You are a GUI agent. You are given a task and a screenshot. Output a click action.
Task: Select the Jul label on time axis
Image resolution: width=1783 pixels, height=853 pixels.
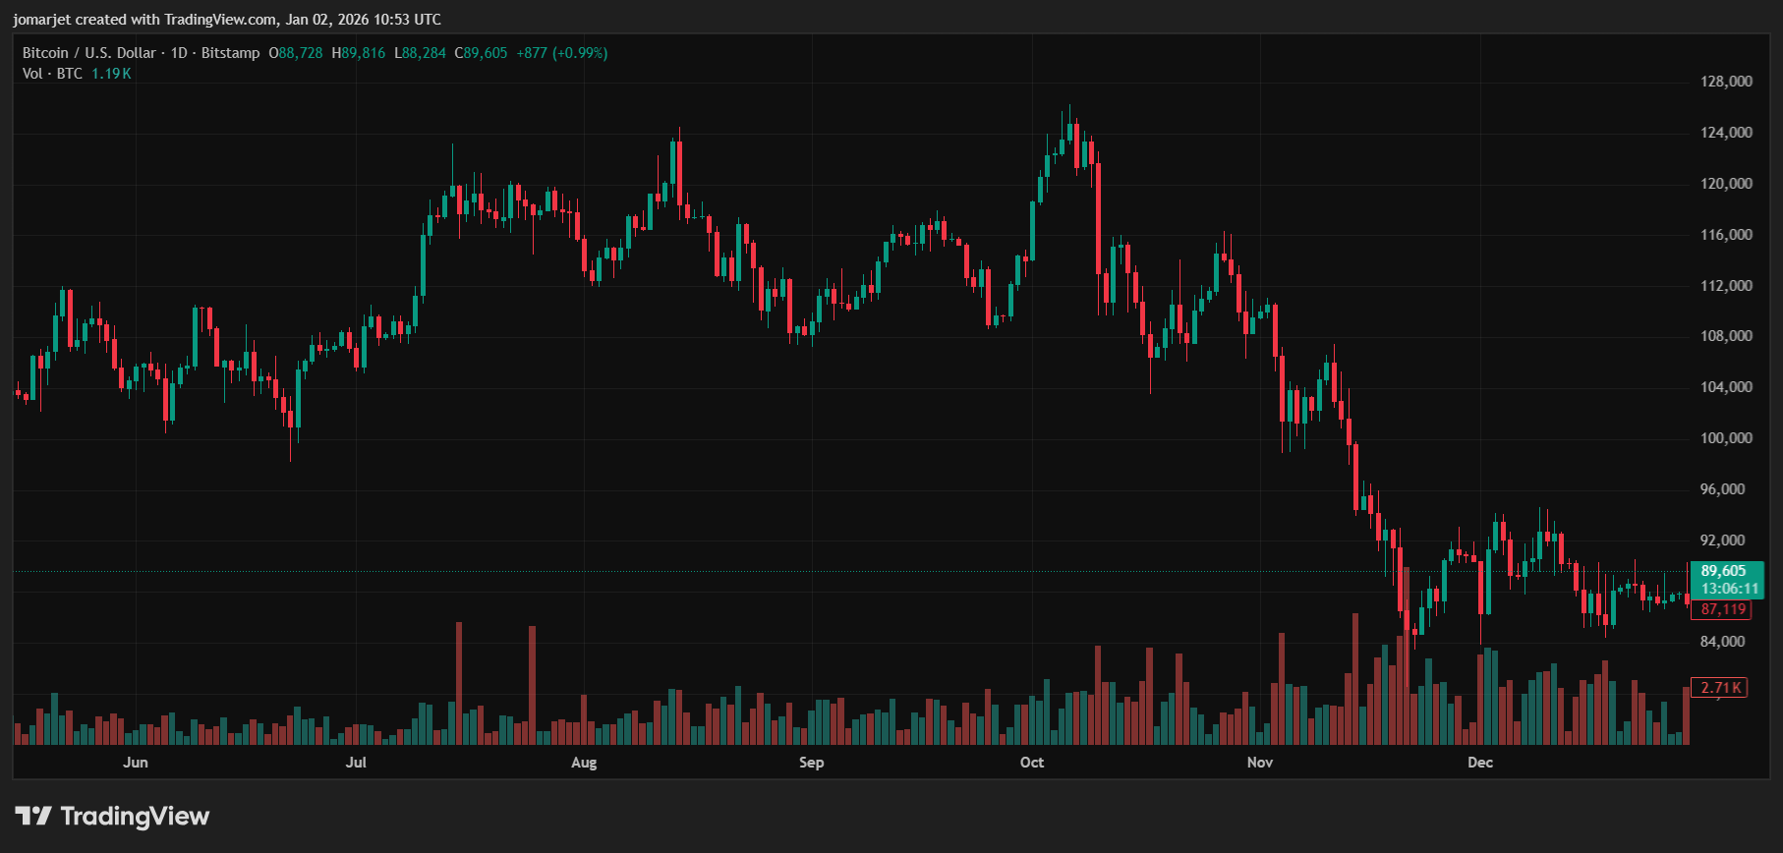click(x=356, y=763)
